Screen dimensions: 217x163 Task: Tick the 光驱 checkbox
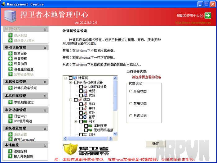[x=81, y=91]
